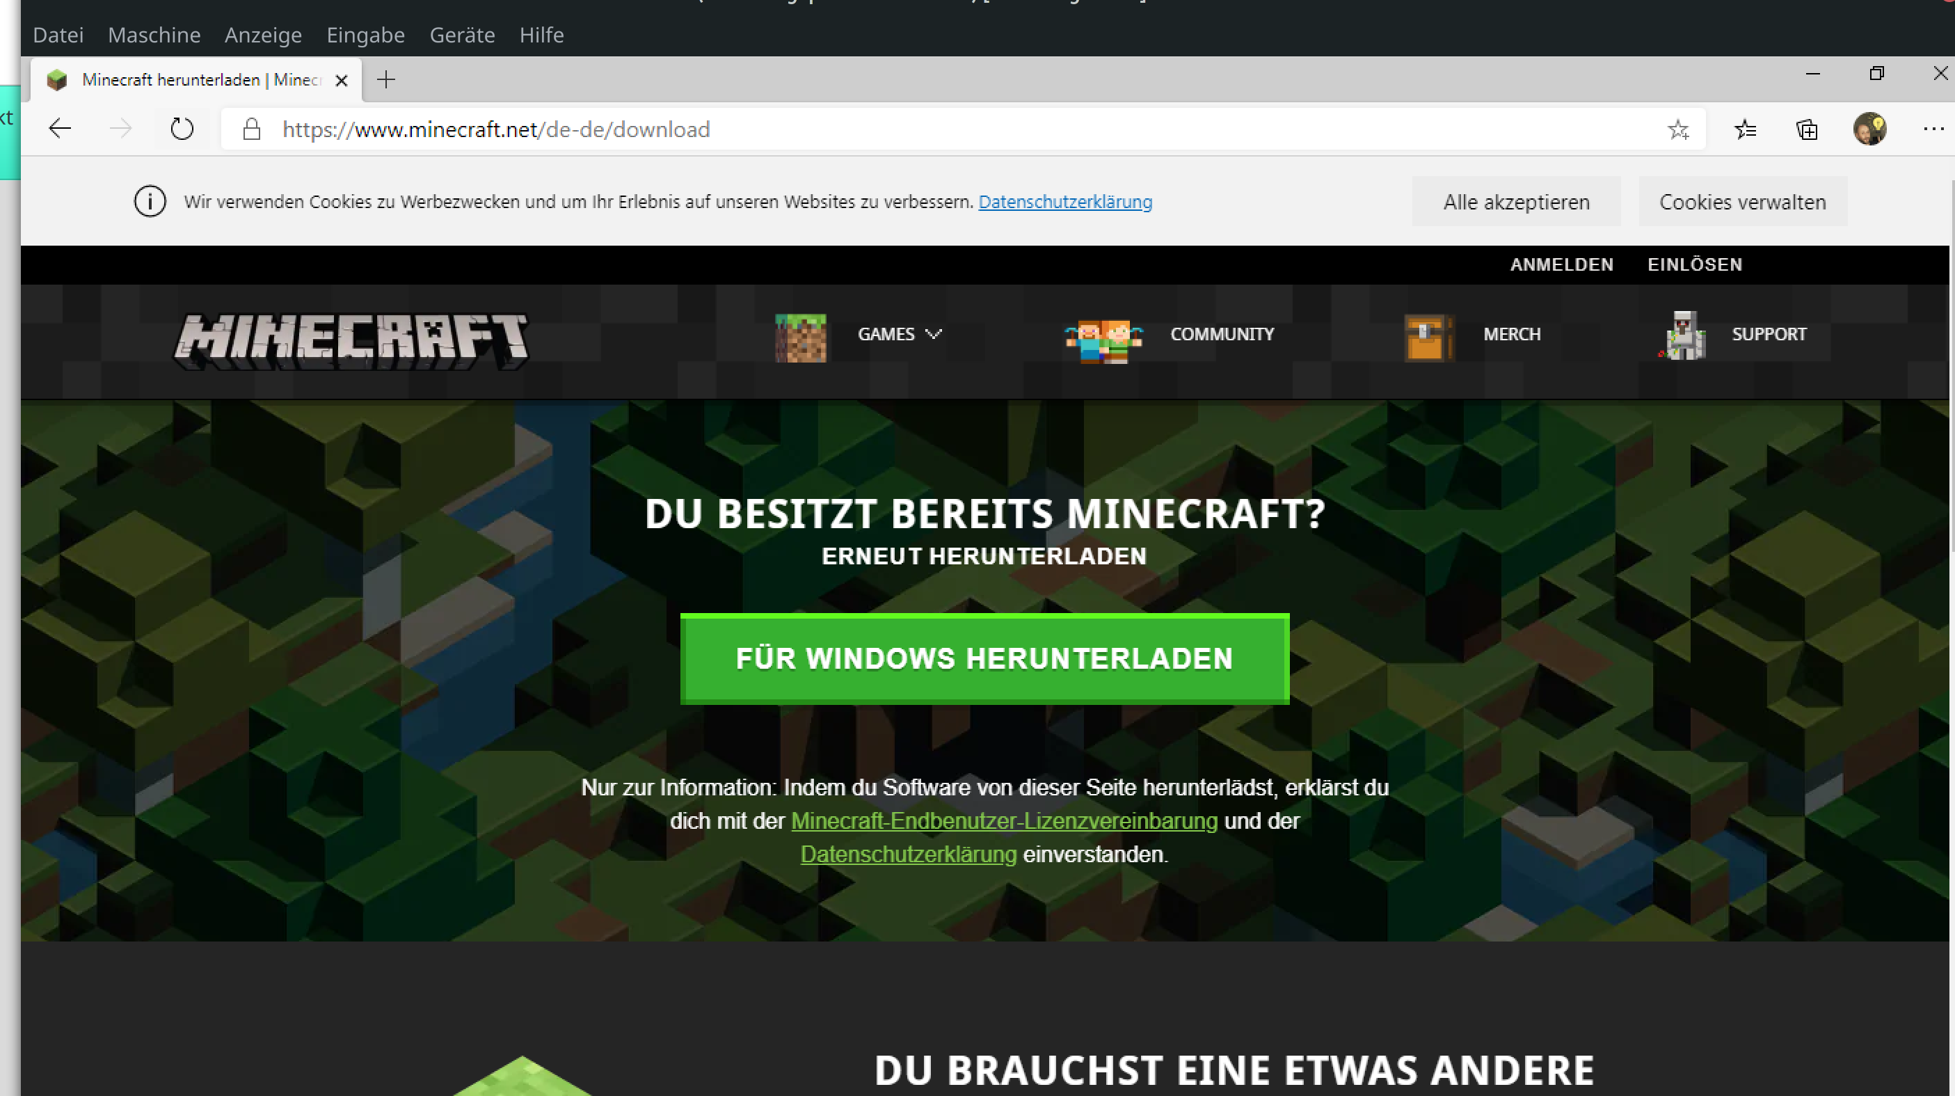Open the browser profile avatar
Image resolution: width=1955 pixels, height=1096 pixels.
click(x=1870, y=130)
